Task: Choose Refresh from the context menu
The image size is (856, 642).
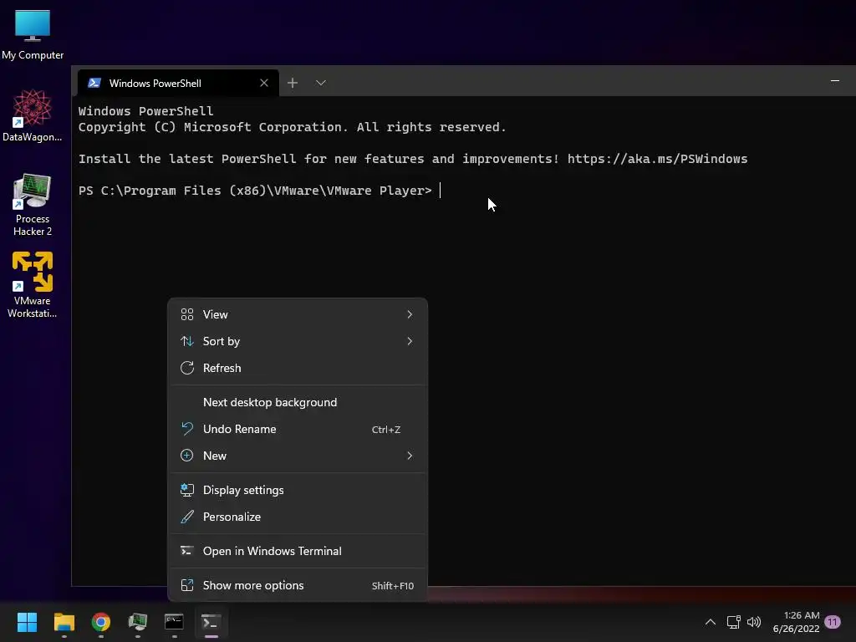Action: click(x=298, y=368)
